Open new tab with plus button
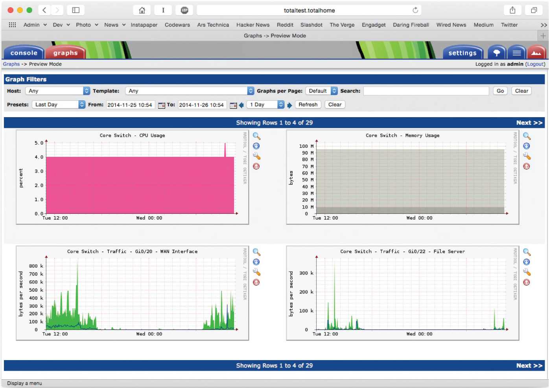This screenshot has width=549, height=388. click(543, 36)
